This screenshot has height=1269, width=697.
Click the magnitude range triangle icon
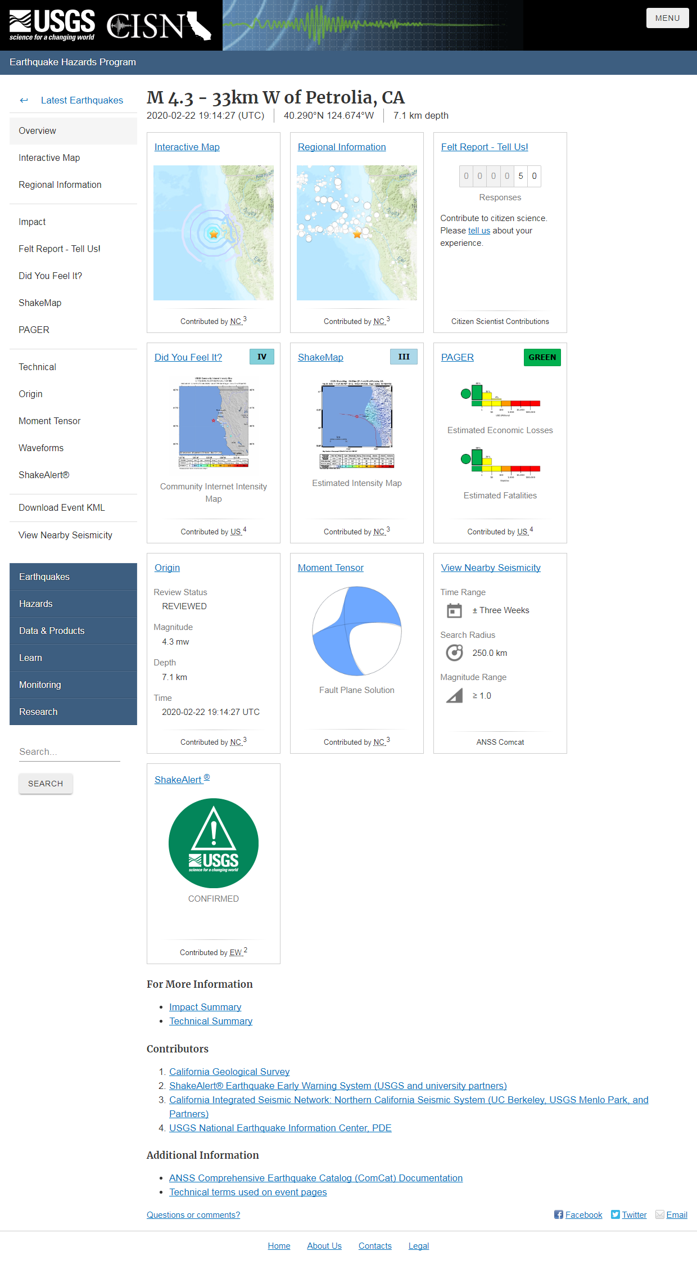pos(454,696)
